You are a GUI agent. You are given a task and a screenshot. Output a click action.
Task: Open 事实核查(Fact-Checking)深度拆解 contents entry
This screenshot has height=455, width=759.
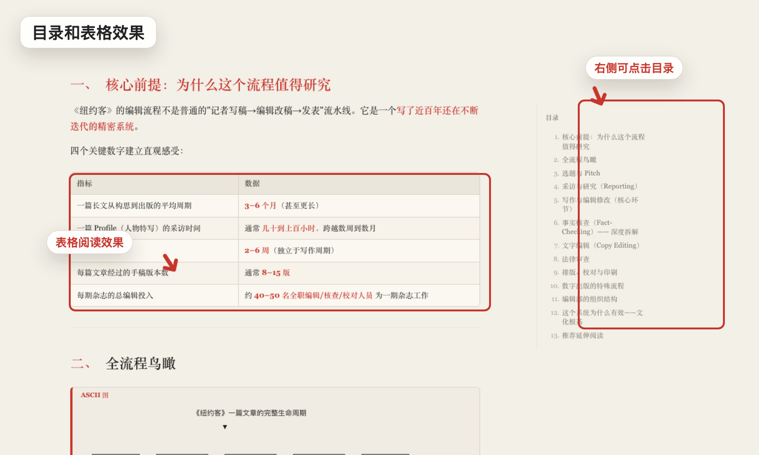point(600,227)
